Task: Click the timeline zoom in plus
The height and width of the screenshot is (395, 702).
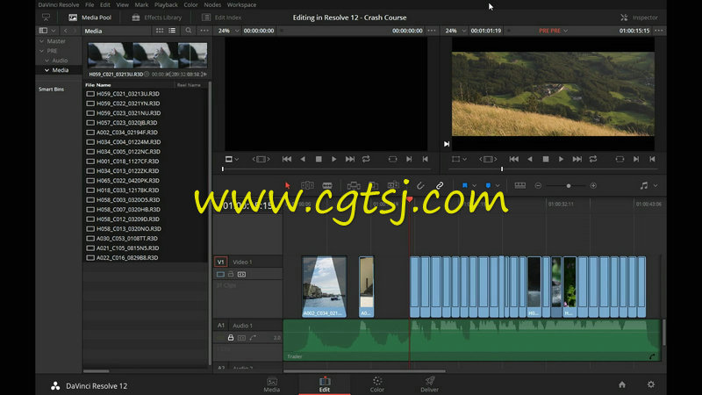Action: 593,185
